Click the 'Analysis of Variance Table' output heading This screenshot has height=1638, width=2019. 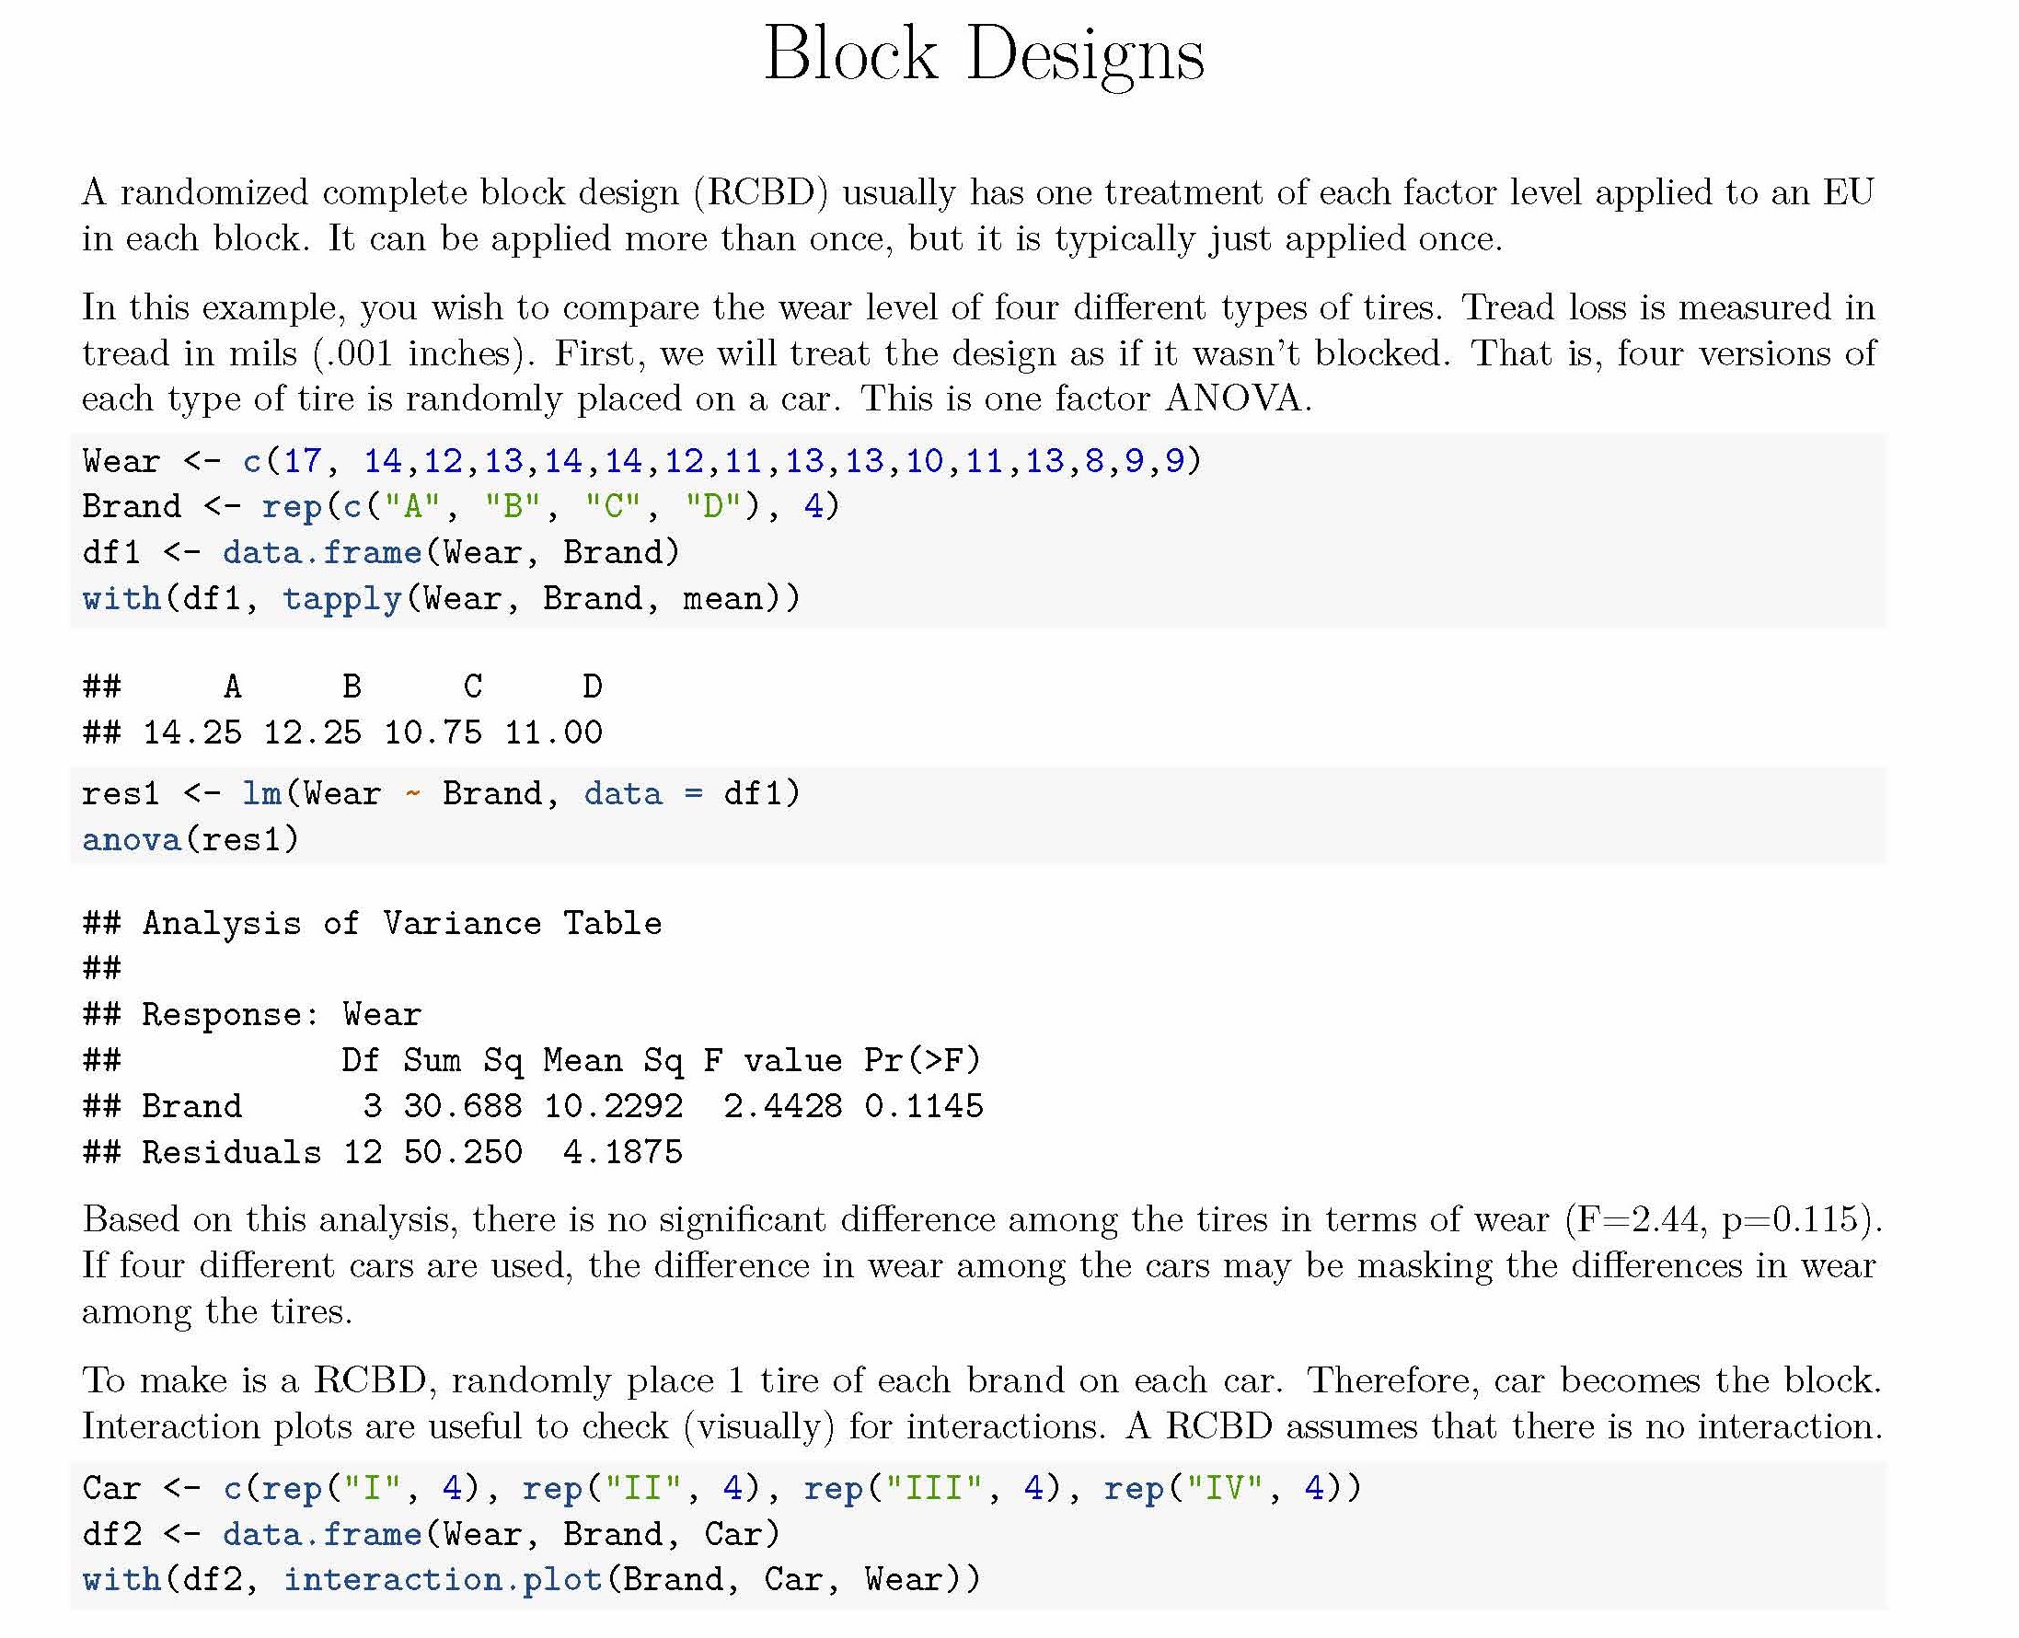[402, 923]
